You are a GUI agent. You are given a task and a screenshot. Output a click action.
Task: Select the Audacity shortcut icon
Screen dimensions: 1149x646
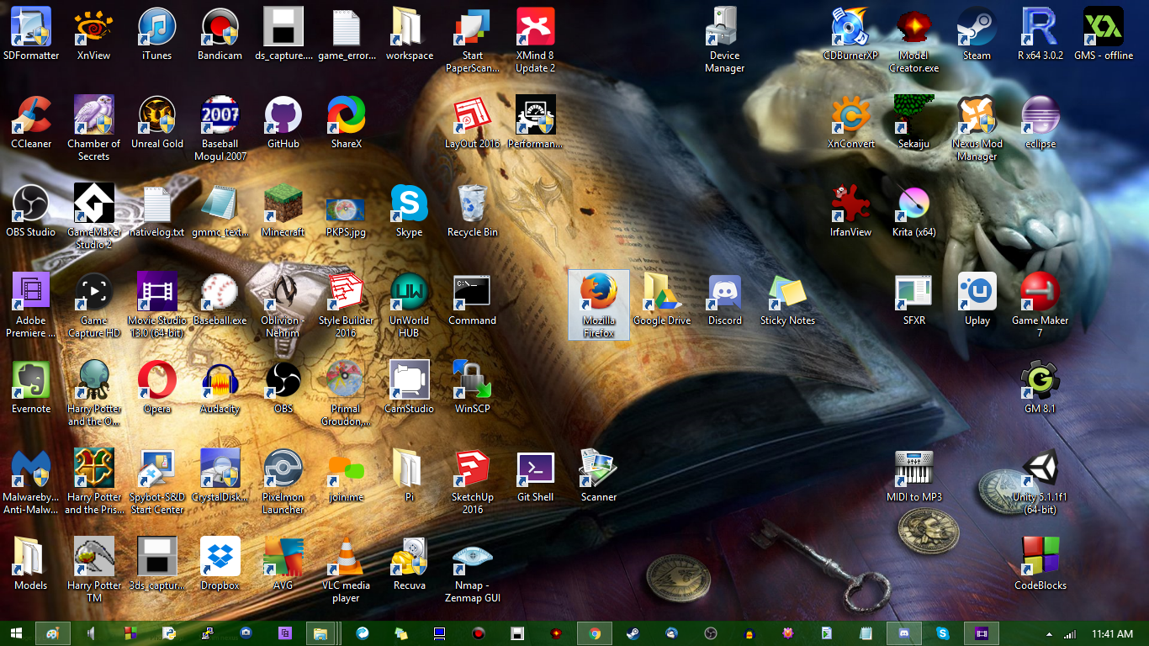(x=220, y=381)
